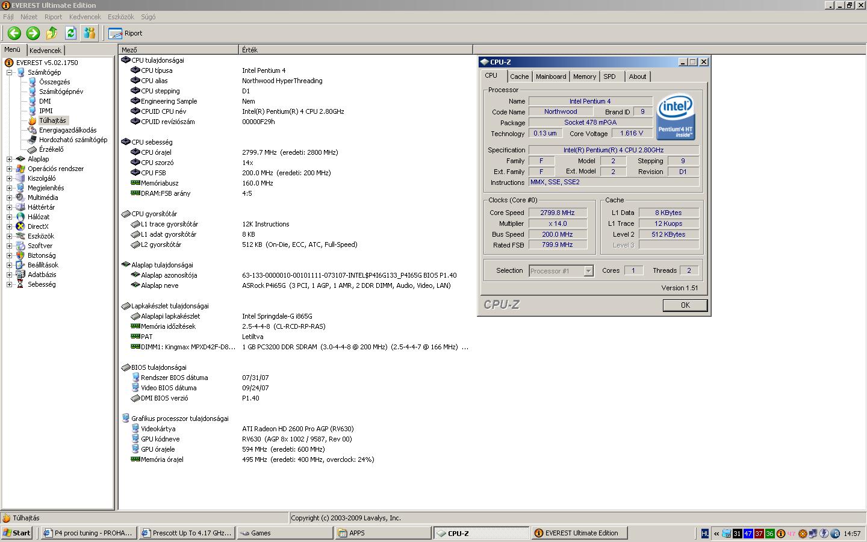This screenshot has height=542, width=867.
Task: Click the Core Speed field in CPU-Z
Action: 558,213
